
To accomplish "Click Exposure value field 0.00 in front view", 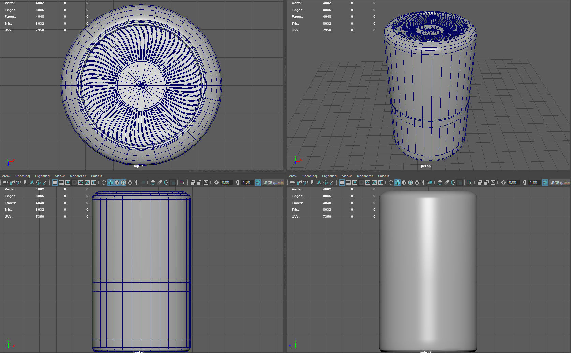I will click(x=226, y=182).
